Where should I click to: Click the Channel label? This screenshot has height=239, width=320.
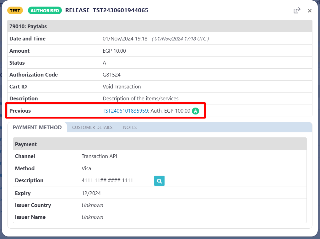tap(25, 156)
